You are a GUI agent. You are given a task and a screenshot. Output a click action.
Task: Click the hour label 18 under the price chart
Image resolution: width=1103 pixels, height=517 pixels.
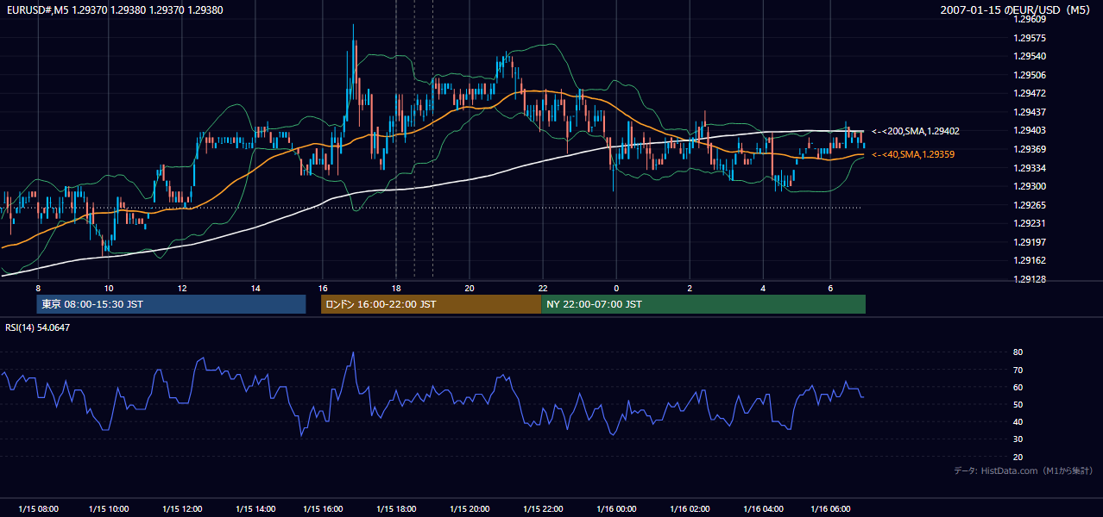click(396, 287)
